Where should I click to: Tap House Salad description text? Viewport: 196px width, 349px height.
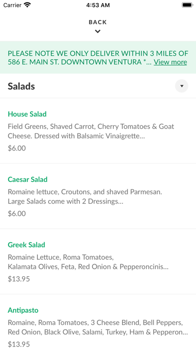(91, 131)
